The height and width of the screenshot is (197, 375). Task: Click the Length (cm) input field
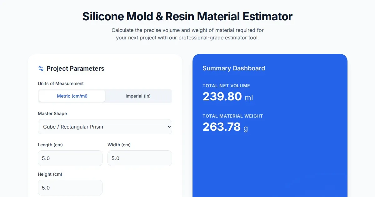pyautogui.click(x=70, y=158)
